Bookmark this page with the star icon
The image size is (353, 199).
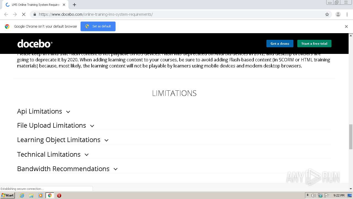[327, 14]
